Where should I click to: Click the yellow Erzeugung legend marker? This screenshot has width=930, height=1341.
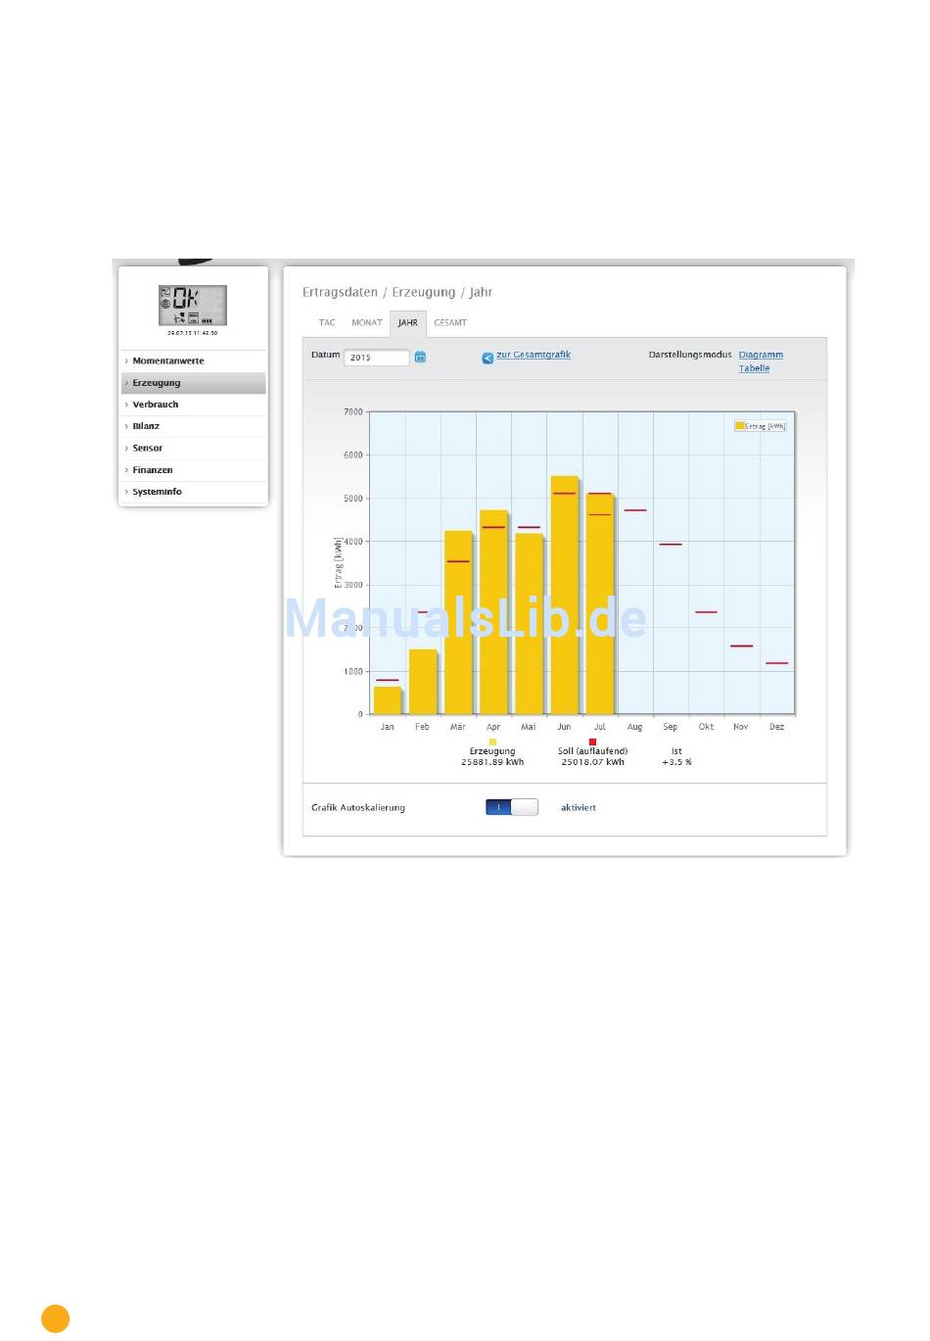492,742
